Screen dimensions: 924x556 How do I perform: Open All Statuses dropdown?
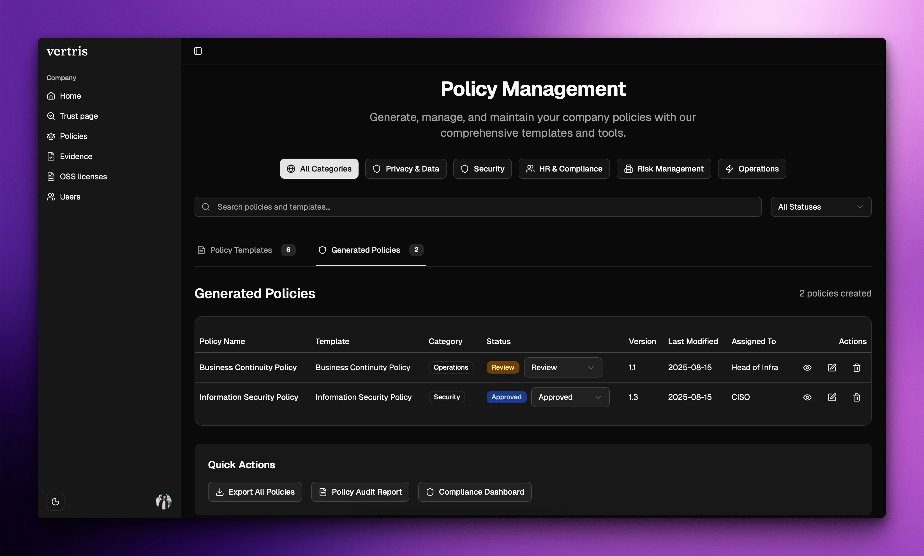(821, 207)
